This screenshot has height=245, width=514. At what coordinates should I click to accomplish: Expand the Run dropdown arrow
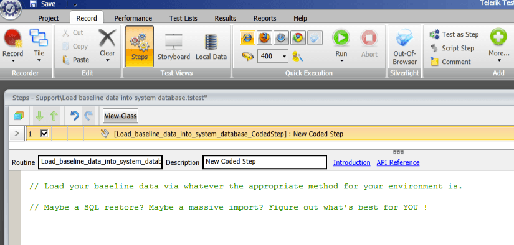click(x=341, y=61)
